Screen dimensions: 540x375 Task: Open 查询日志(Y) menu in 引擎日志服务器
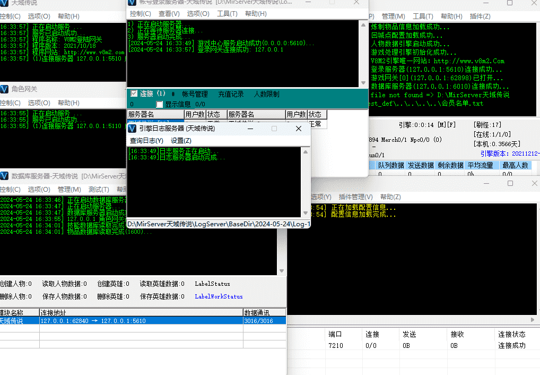coord(146,141)
